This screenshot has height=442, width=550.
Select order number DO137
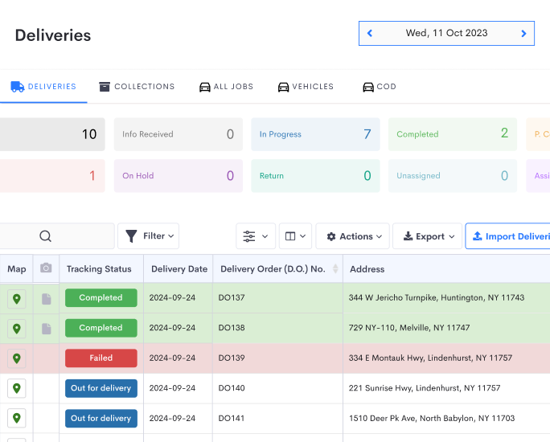point(232,297)
